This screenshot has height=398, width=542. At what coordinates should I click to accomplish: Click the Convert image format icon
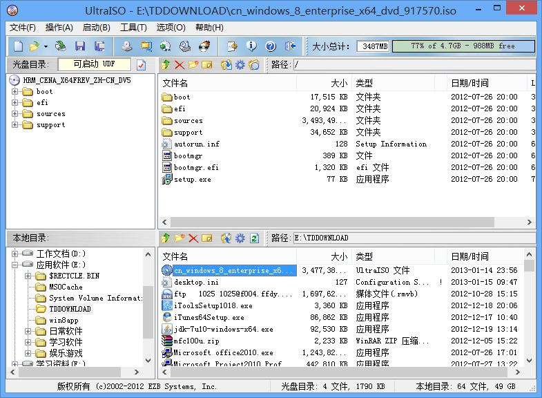pyautogui.click(x=166, y=46)
